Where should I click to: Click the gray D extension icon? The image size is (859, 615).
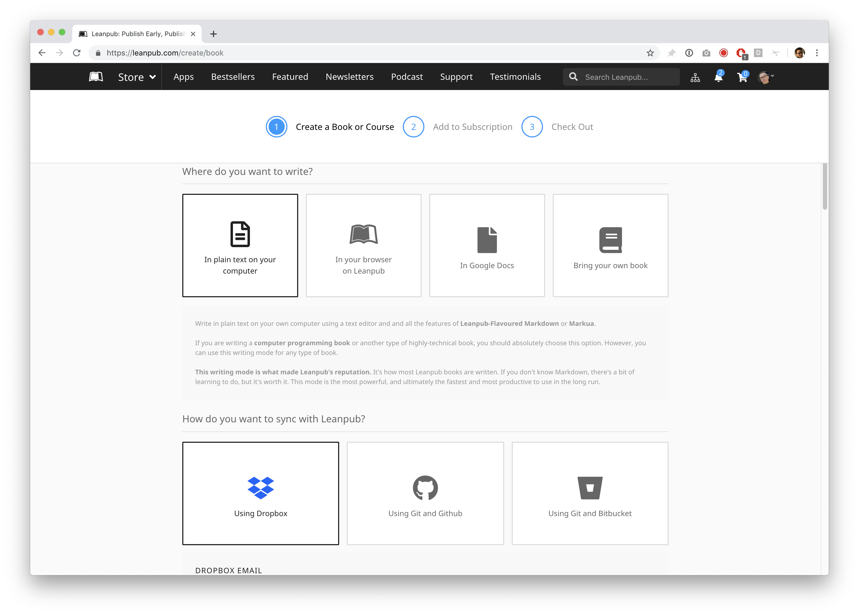[758, 53]
